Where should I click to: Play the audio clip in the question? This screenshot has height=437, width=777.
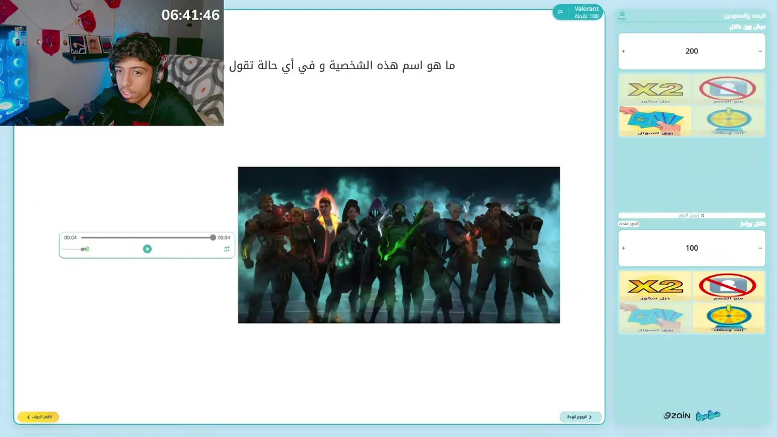(x=147, y=249)
